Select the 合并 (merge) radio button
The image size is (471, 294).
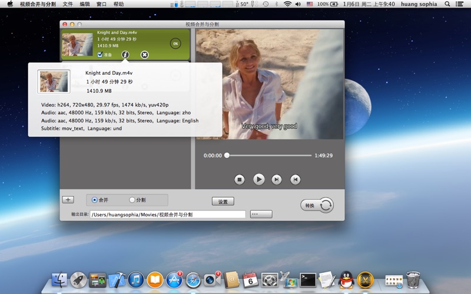95,200
